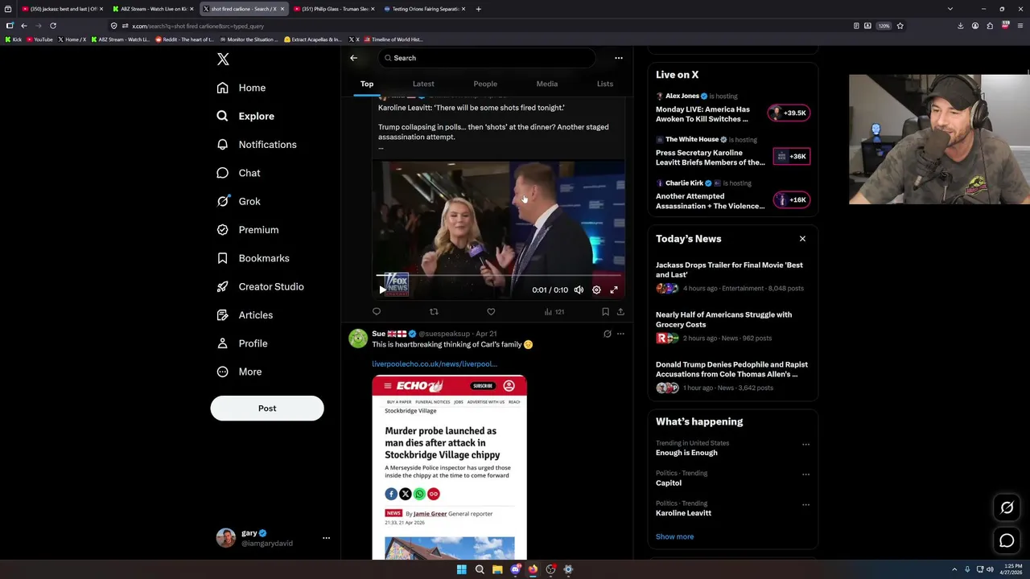Open options for Karoline Leavitt trend
This screenshot has height=579, width=1030.
[x=805, y=504]
